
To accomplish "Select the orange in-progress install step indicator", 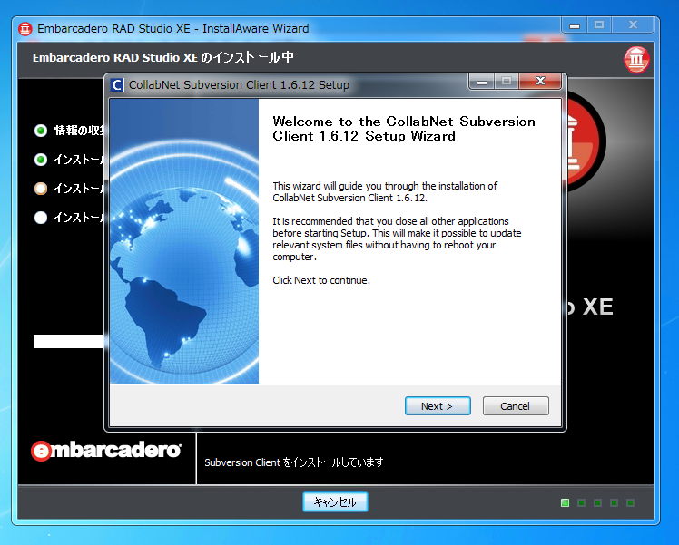I will tap(41, 189).
